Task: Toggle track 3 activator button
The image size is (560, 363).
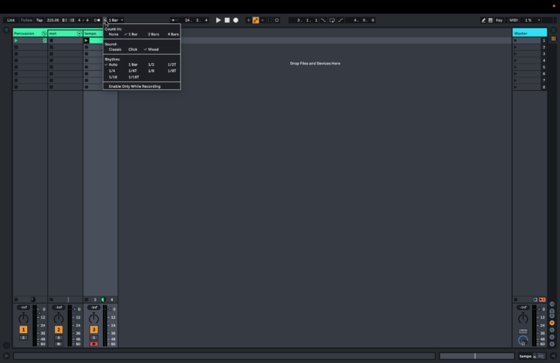Action: (x=94, y=329)
